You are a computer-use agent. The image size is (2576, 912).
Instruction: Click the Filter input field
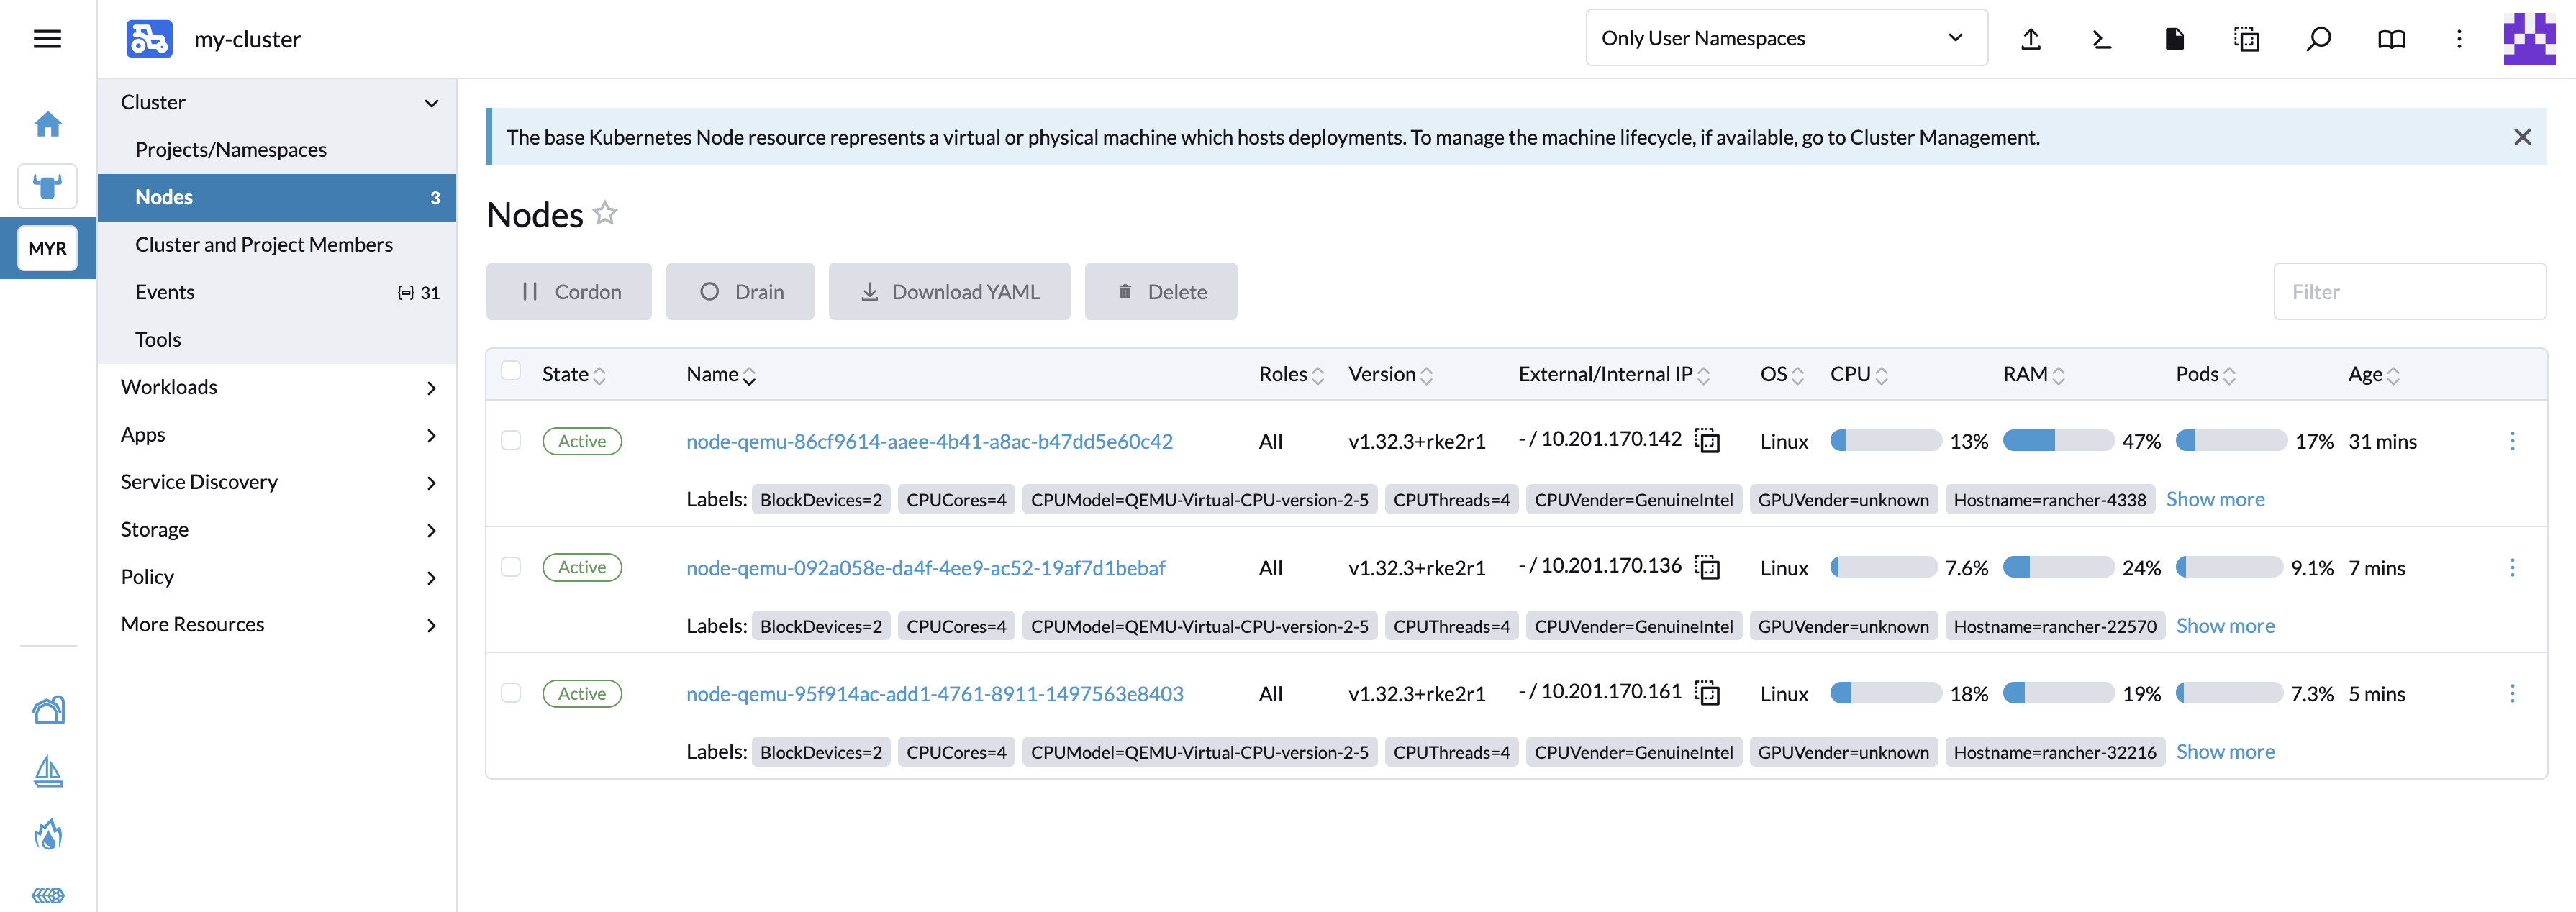(2408, 292)
